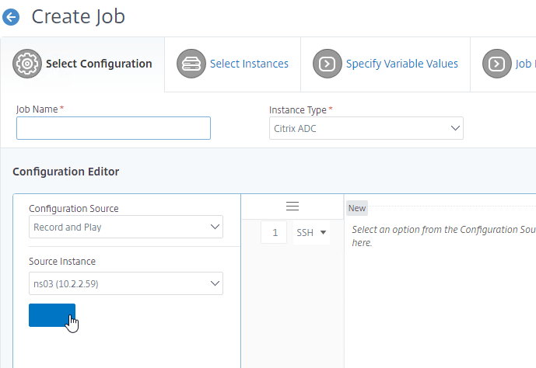This screenshot has width=536, height=368.
Task: Open the Configuration Source dropdown
Action: pyautogui.click(x=126, y=227)
